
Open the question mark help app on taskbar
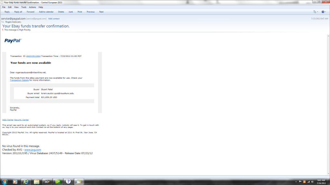[68, 182]
